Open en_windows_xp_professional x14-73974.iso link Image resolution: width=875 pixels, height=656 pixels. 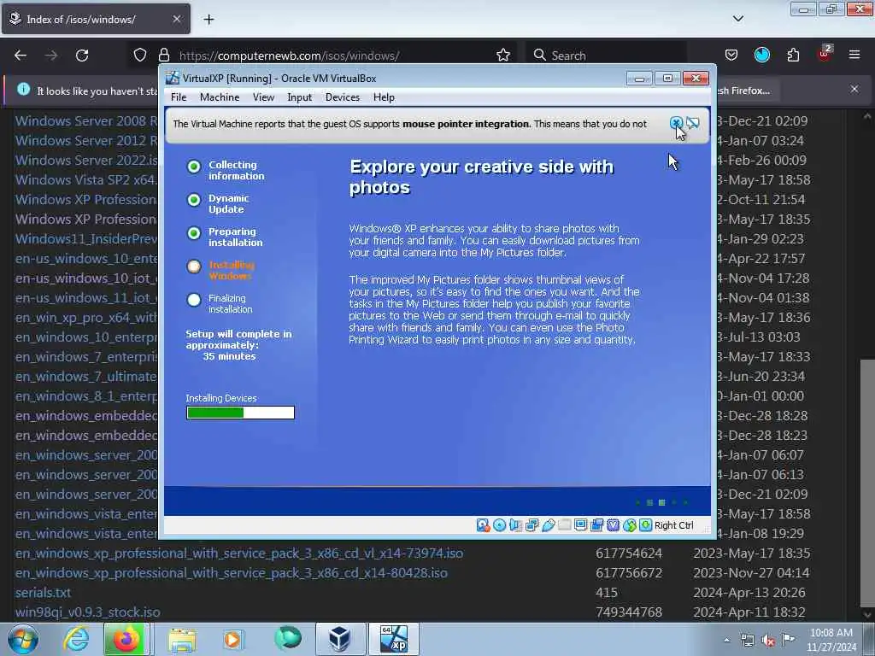click(239, 553)
